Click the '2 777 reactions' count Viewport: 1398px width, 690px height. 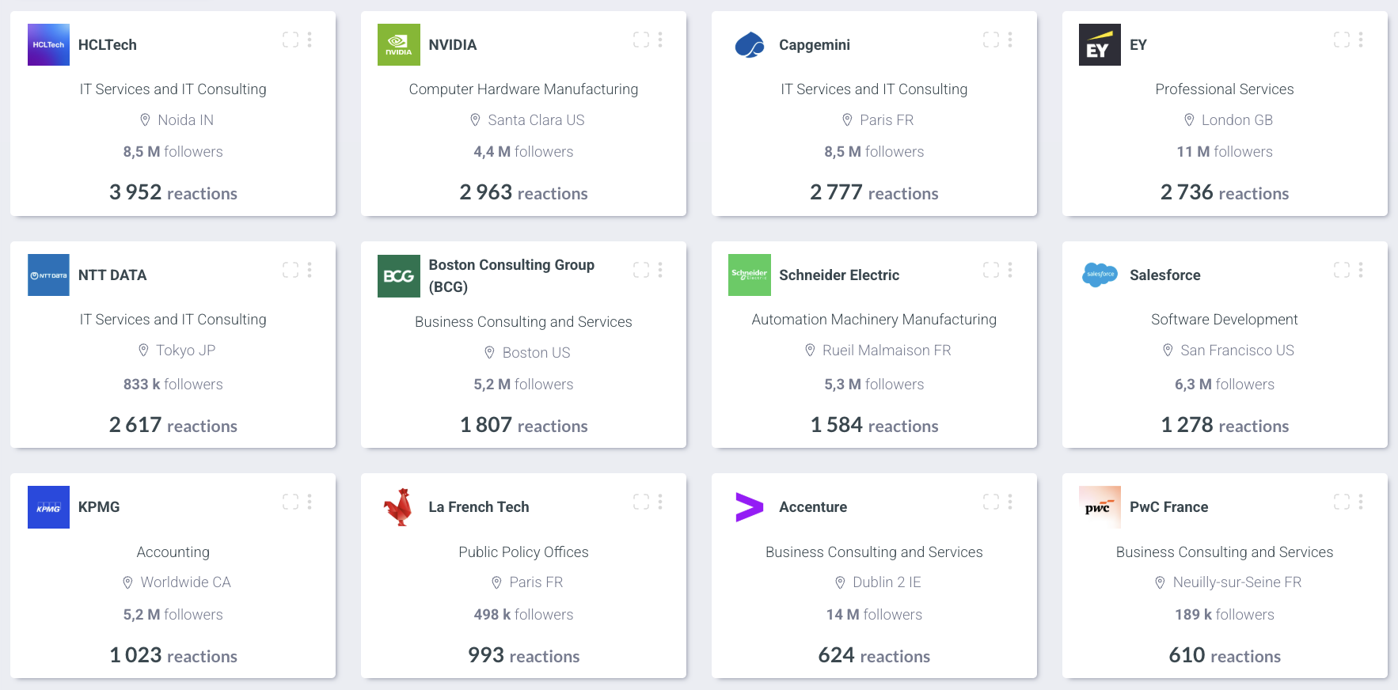pos(874,192)
